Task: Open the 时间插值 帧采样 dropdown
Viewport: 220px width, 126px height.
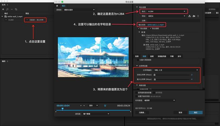Action: click(x=159, y=101)
